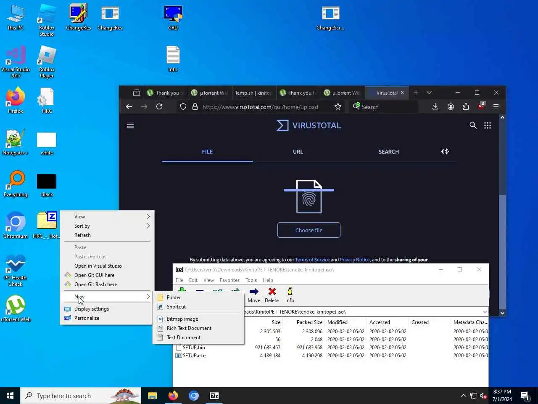Click the Choose file button
538x404 pixels.
pos(309,230)
